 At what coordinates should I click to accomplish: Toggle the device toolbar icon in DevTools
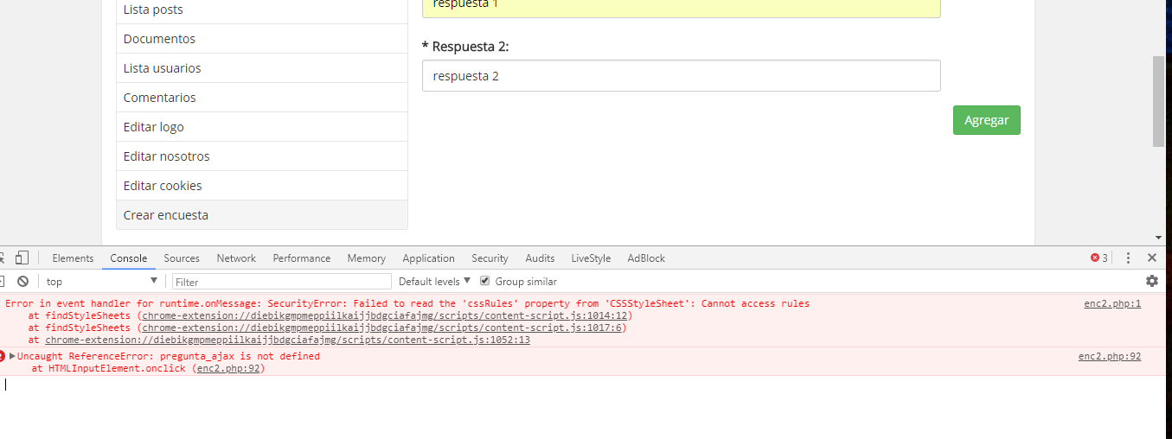click(22, 258)
